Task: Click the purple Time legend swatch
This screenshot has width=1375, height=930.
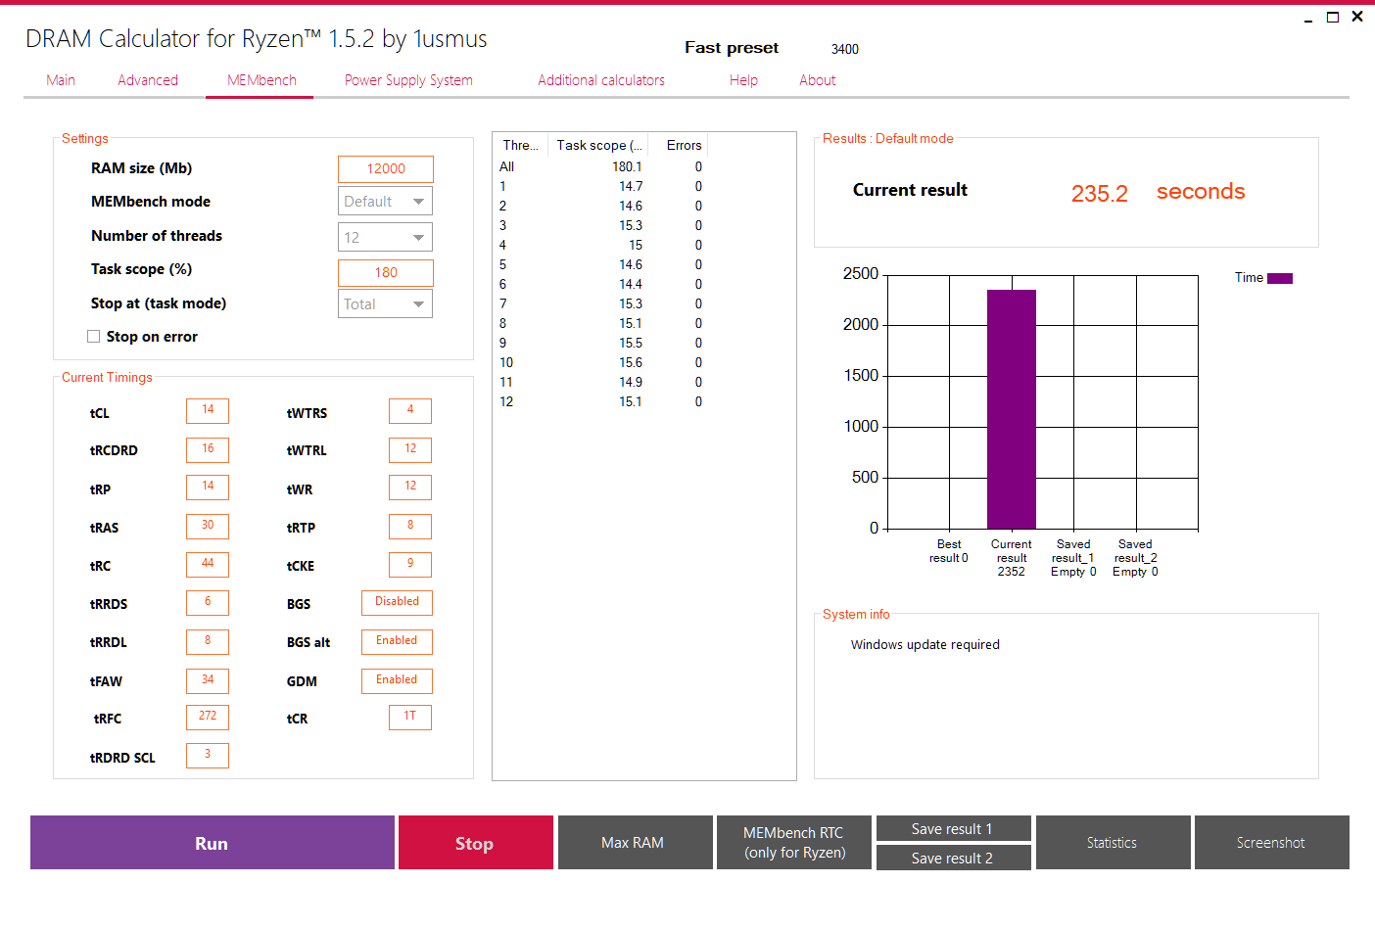Action: click(x=1280, y=278)
